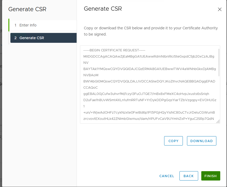Image resolution: width=227 pixels, height=187 pixels.
Task: Finish the Generate CSR wizard
Action: [211, 176]
